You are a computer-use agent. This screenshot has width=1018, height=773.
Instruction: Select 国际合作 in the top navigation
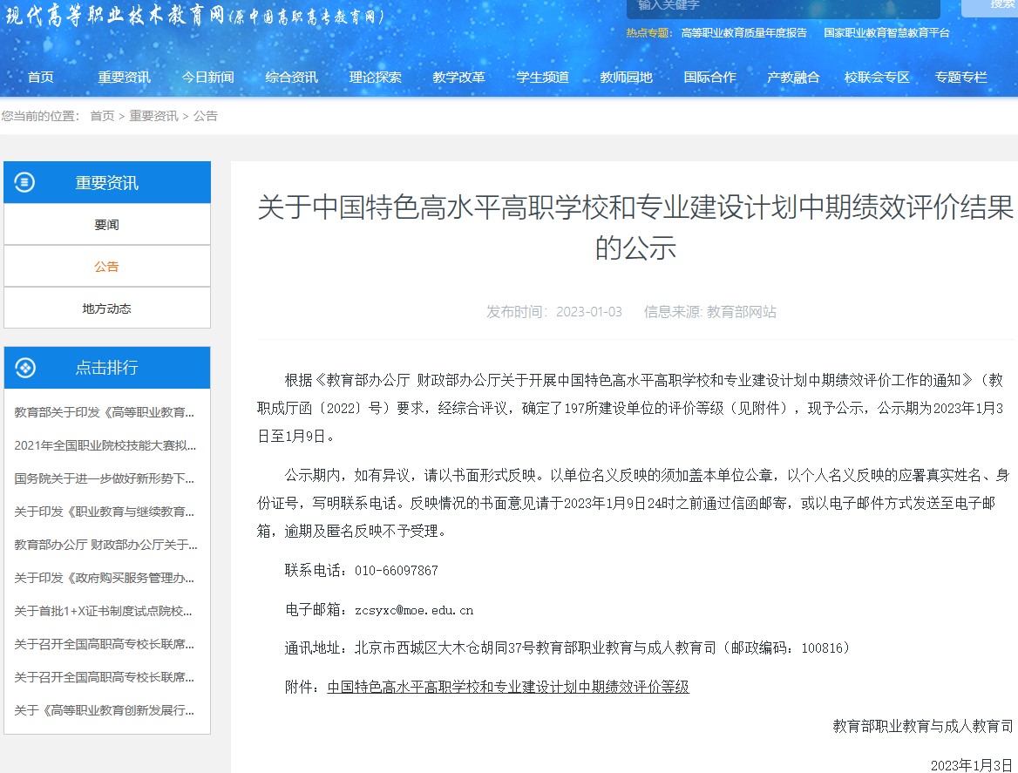click(x=709, y=77)
